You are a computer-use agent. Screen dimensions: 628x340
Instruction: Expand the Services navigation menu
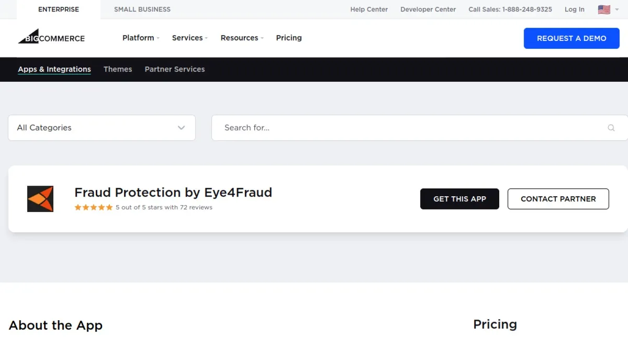pos(189,38)
